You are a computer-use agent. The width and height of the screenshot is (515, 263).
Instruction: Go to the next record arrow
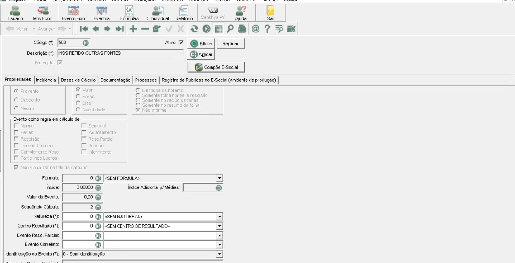tap(107, 29)
